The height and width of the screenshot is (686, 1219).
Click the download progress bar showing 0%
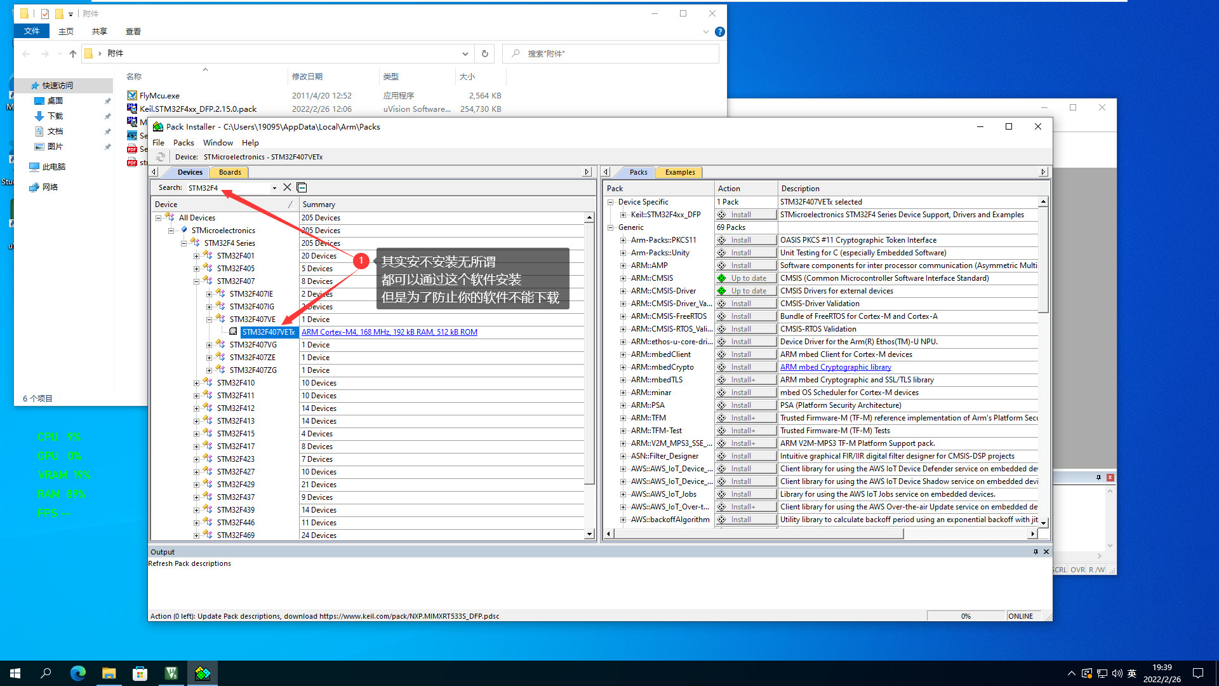tap(966, 615)
